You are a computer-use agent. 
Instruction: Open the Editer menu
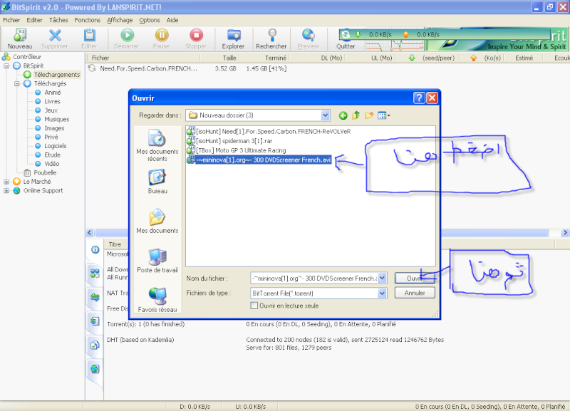[x=34, y=20]
